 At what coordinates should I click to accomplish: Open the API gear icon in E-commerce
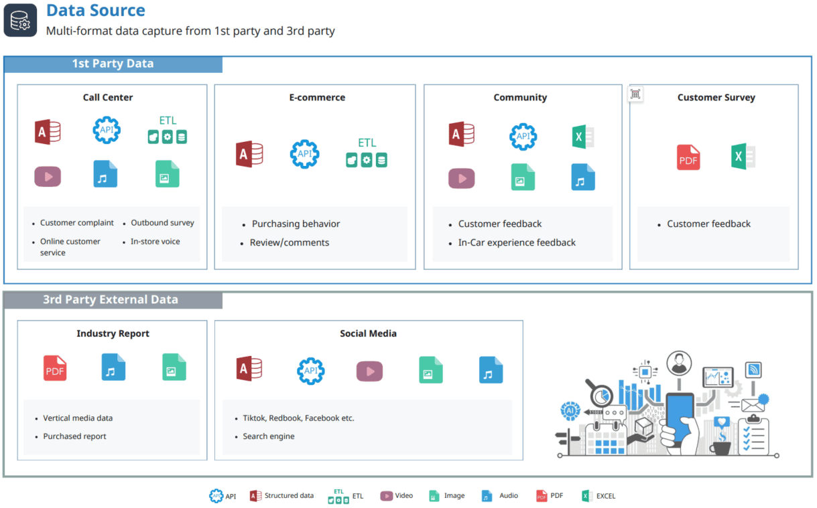[304, 154]
